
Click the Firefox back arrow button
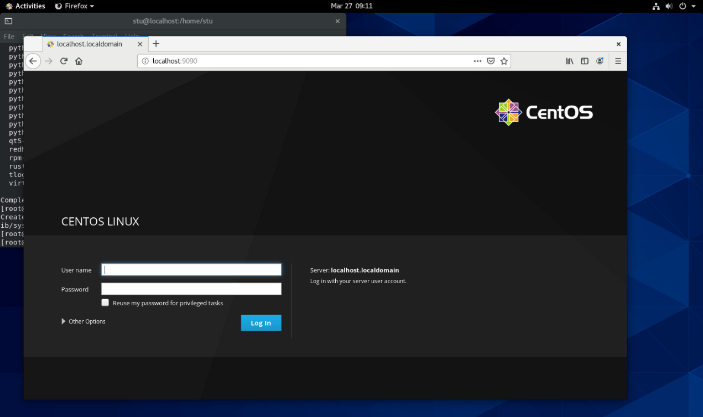33,61
